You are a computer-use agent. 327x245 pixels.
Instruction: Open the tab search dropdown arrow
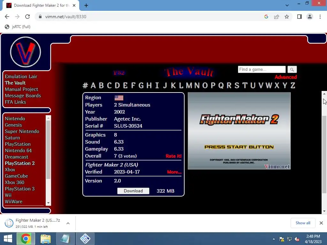tap(287, 5)
